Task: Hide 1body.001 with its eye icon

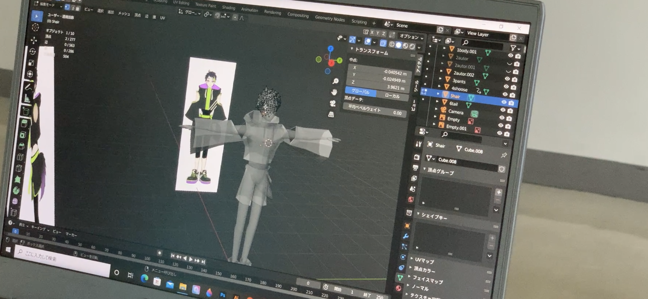Action: (x=510, y=56)
